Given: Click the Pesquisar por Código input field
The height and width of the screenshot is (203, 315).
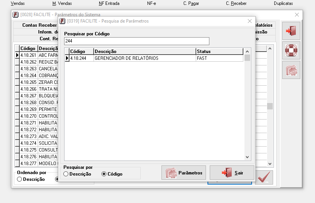Looking at the screenshot, I should [x=137, y=41].
